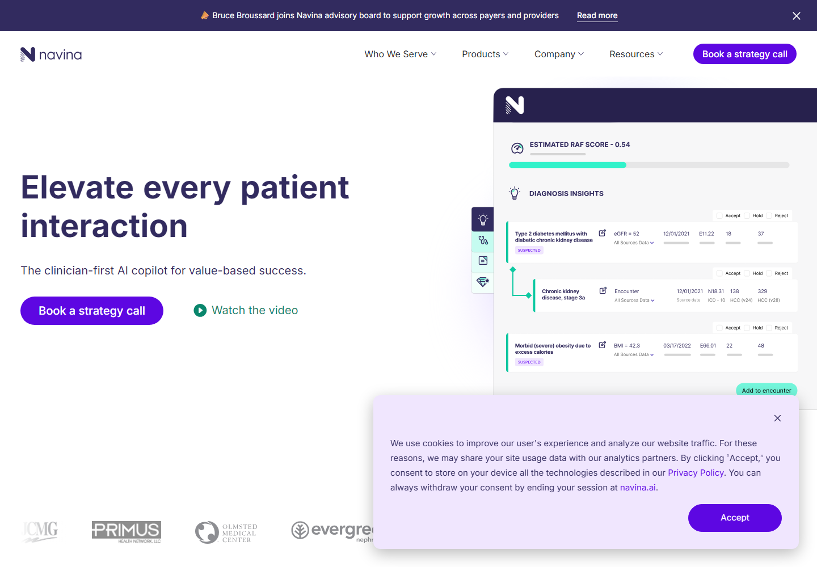Click the ICD code E66.01
Screen dimensions: 817x567
pos(708,346)
